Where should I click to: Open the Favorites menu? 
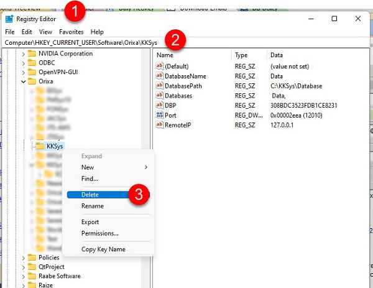click(x=71, y=32)
